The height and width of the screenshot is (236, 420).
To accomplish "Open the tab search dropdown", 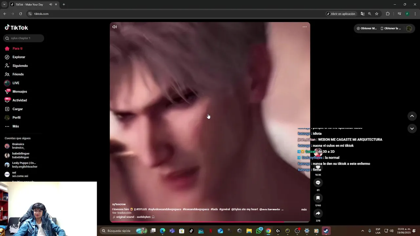I will tap(4, 5).
